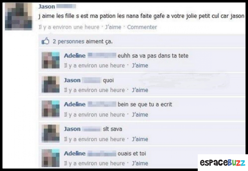Open Jason's main post profile picture
Screen dimensions: 248x171
point(18,16)
